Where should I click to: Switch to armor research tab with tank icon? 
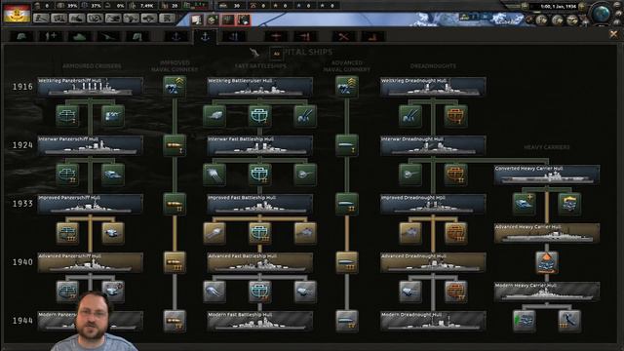[x=79, y=37]
